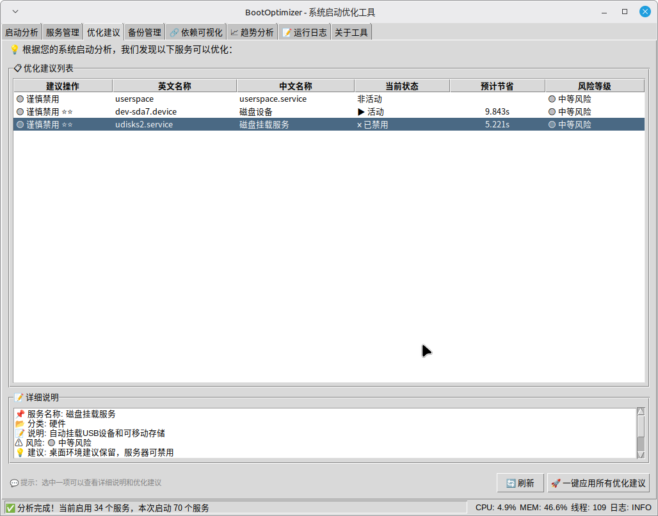
Task: Click the MEM: 46.6% status indicator
Action: [x=543, y=508]
